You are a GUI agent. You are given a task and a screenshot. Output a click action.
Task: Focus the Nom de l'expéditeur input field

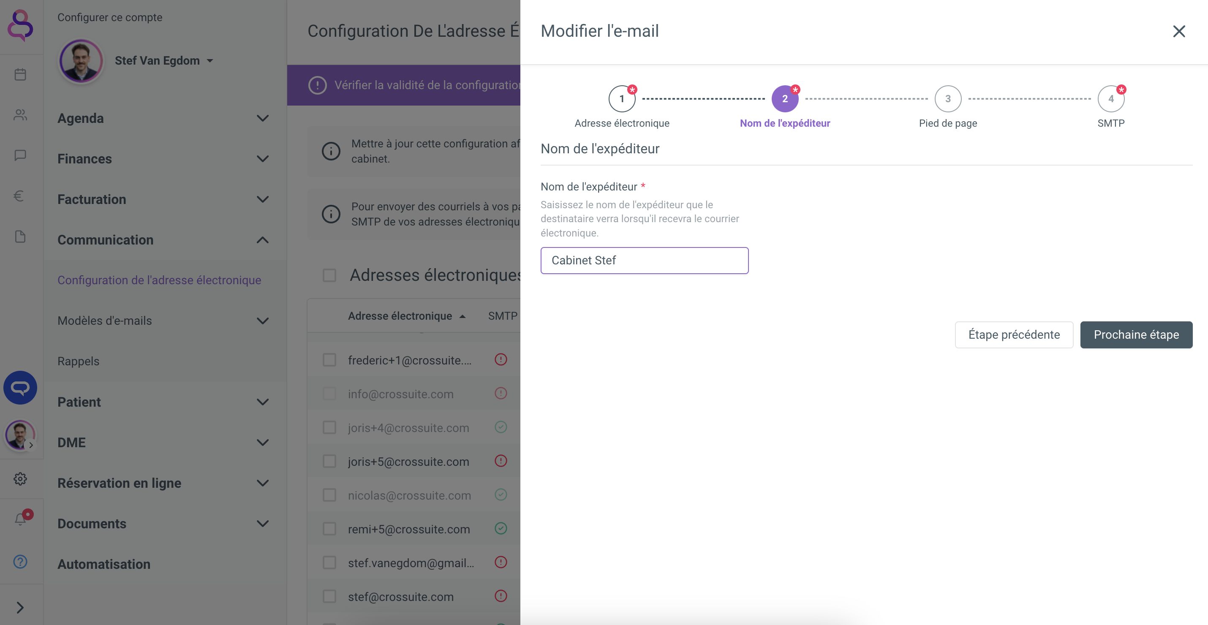pos(644,260)
